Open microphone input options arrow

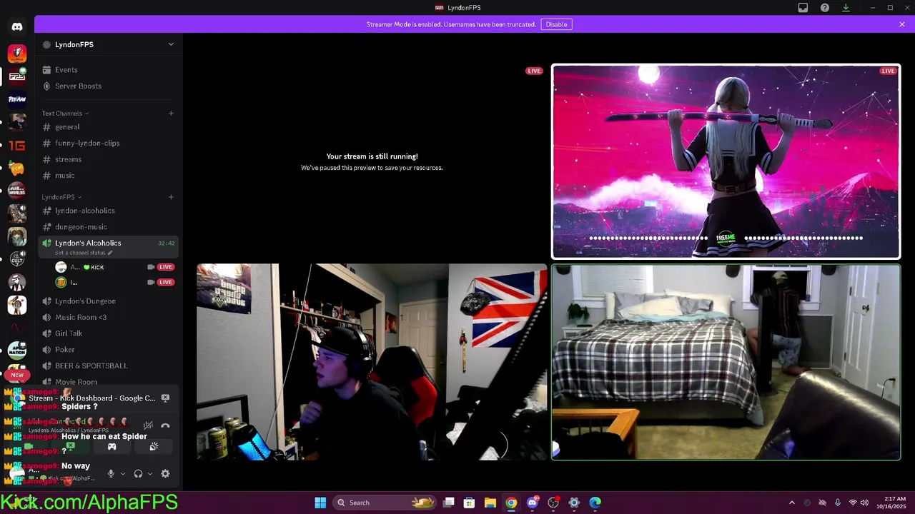pyautogui.click(x=122, y=474)
